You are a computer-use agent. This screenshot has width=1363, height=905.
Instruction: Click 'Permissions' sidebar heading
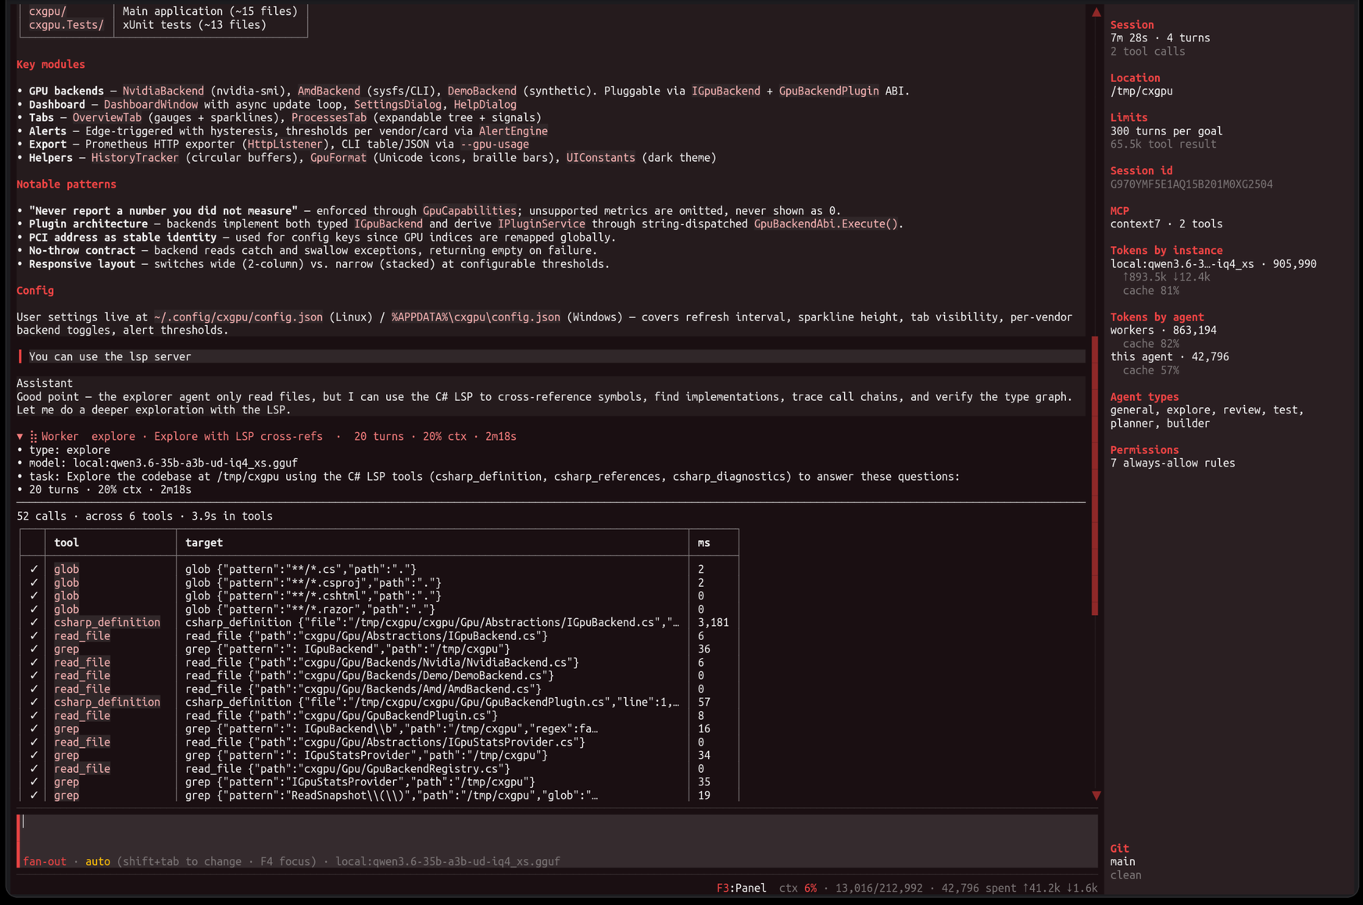click(x=1144, y=449)
